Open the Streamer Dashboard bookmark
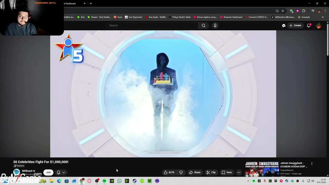The width and height of the screenshot is (329, 185). click(x=231, y=17)
